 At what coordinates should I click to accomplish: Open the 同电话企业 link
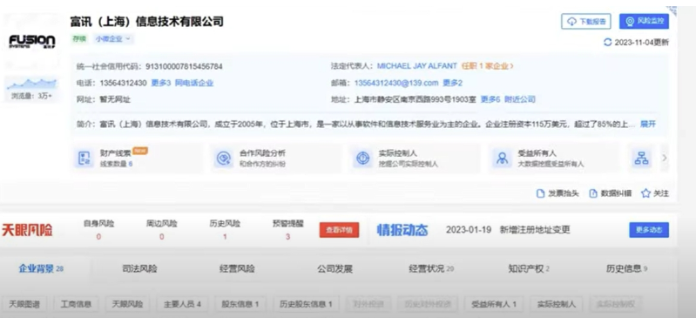click(x=194, y=83)
